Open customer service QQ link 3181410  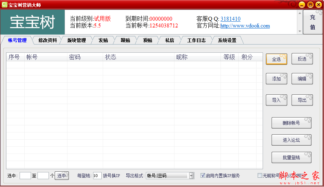pyautogui.click(x=231, y=19)
